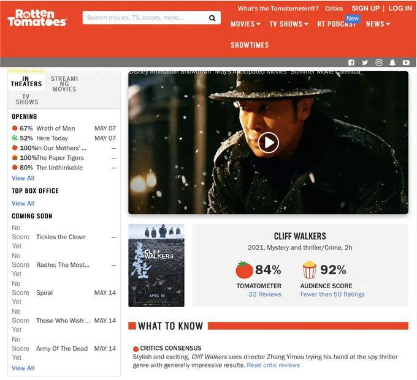This screenshot has height=380, width=417.
Task: Click the search magnifier icon
Action: tap(212, 18)
